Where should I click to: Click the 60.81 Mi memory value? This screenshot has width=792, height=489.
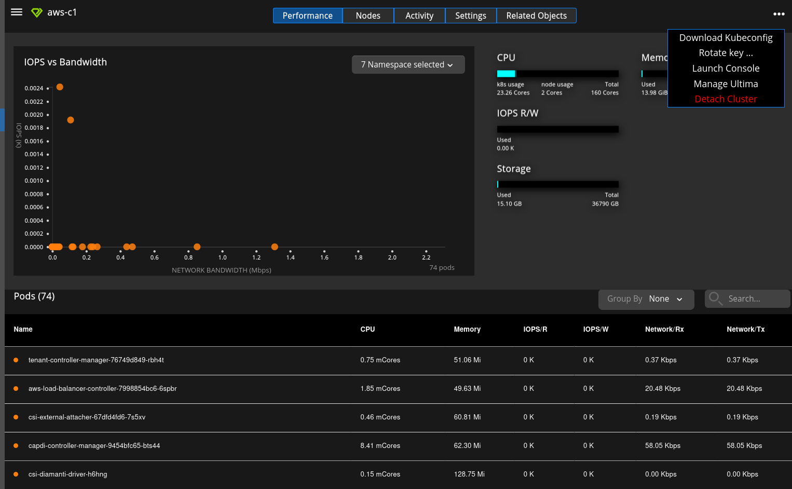pos(467,417)
